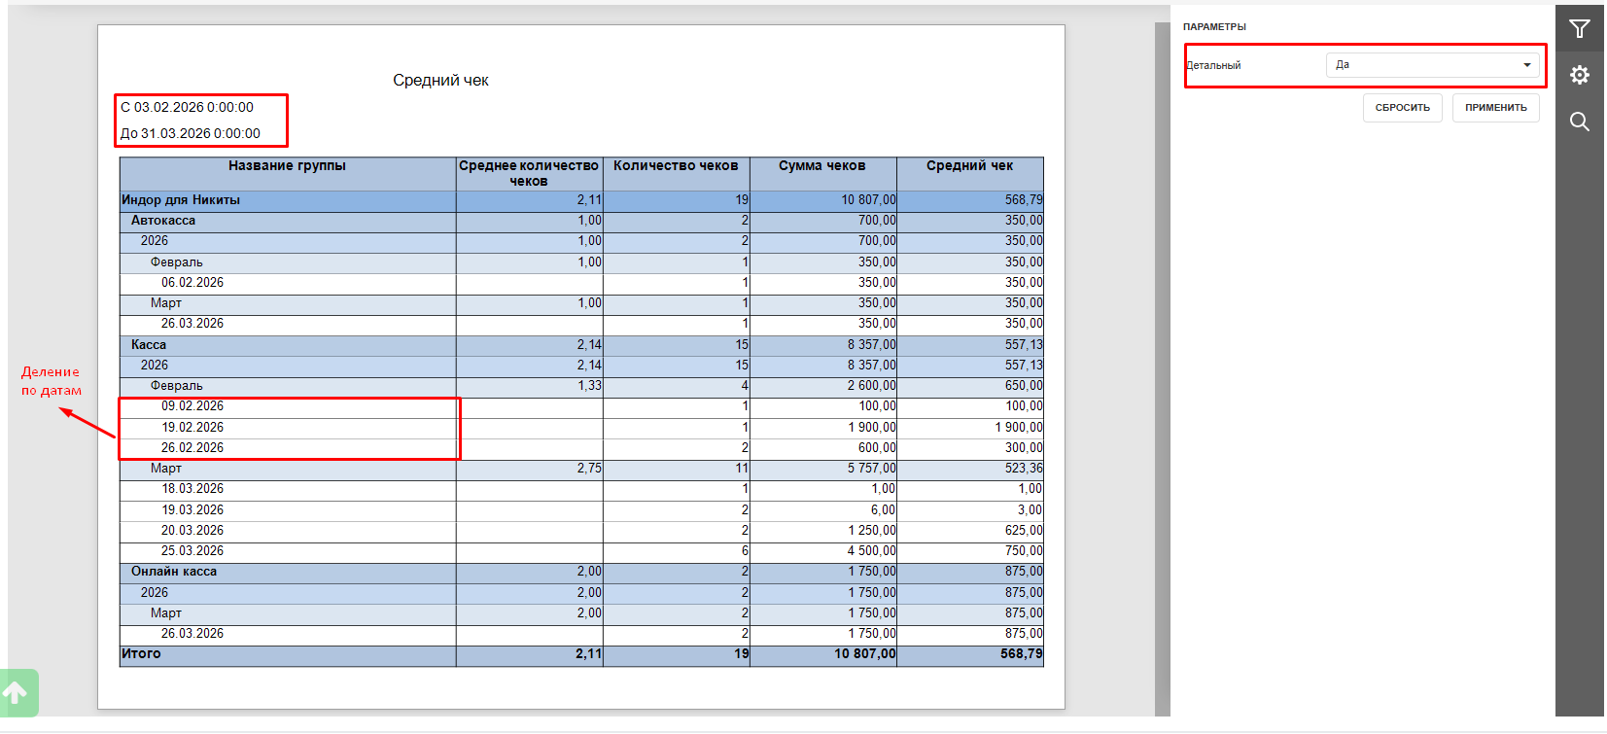Viewport: 1607px width, 734px height.
Task: Open the filter parameters panel icon
Action: tap(1579, 29)
